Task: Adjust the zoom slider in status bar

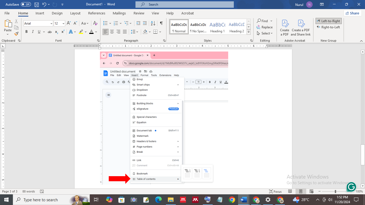Action: pyautogui.click(x=335, y=191)
